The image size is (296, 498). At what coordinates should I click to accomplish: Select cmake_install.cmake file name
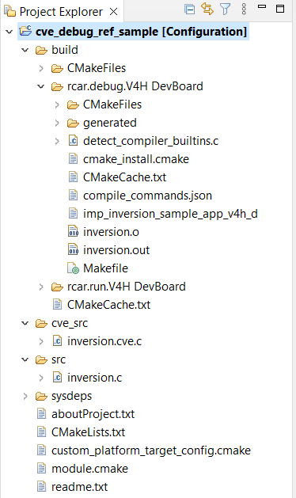[136, 159]
